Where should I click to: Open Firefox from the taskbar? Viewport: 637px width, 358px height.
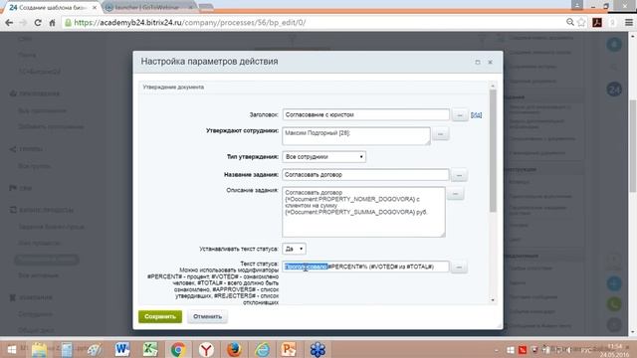pos(234,349)
